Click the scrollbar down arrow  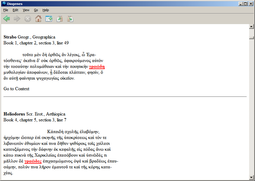(x=251, y=177)
